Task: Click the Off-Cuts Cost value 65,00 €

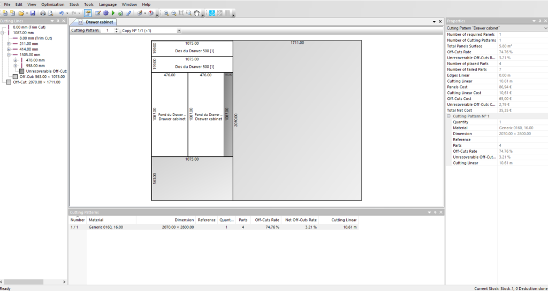Action: point(505,99)
